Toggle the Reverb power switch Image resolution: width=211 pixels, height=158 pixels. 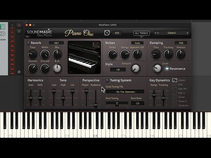(28, 43)
